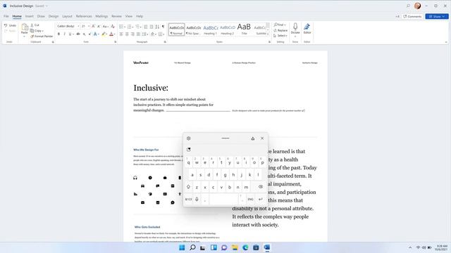Screen dimensions: 451x253
Task: Clear all formatting with the eraser icon
Action: click(x=113, y=26)
